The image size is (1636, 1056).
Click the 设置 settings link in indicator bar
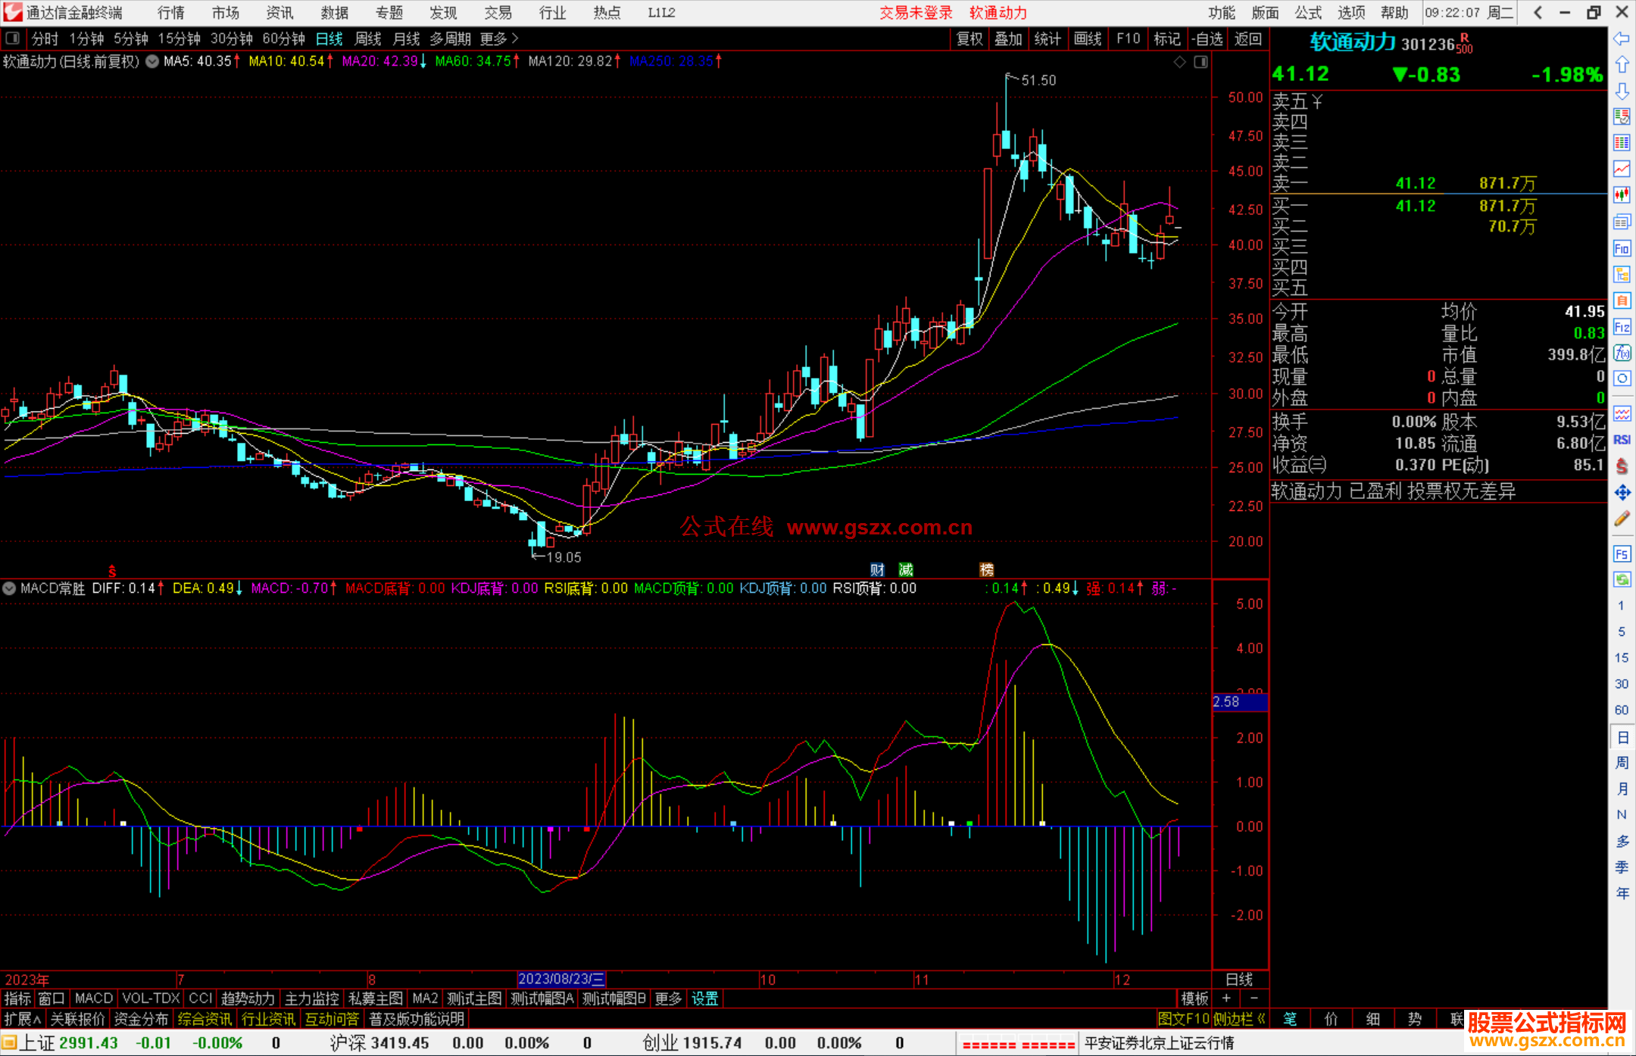(x=704, y=998)
